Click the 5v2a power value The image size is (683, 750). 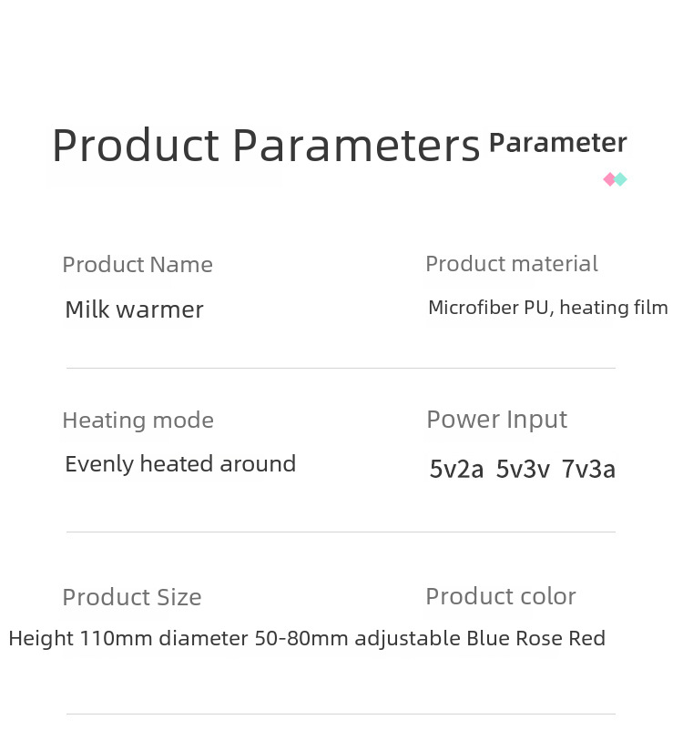(x=456, y=469)
